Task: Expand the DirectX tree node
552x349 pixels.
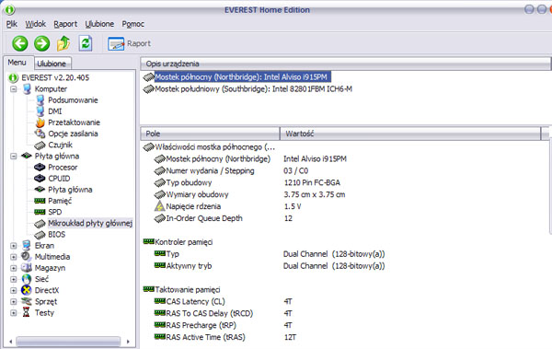Action: (x=14, y=290)
